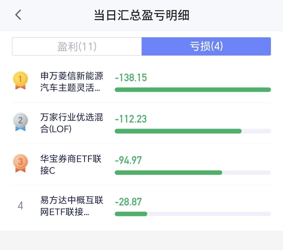The image size is (283, 250).
Task: Click the -138.15 loss amount
Action: tap(131, 78)
